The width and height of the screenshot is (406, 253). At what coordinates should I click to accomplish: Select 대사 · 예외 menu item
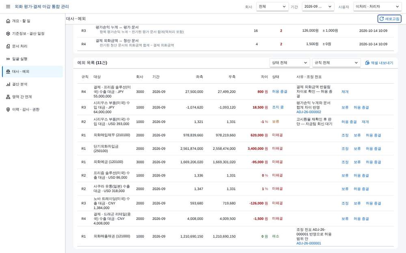[32, 72]
